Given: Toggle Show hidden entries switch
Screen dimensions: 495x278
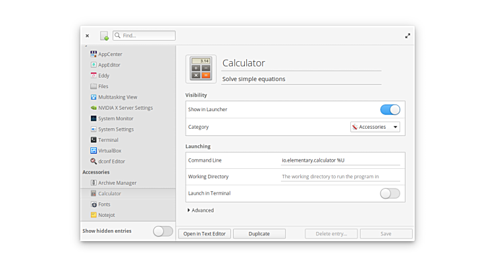Looking at the screenshot, I should tap(163, 231).
